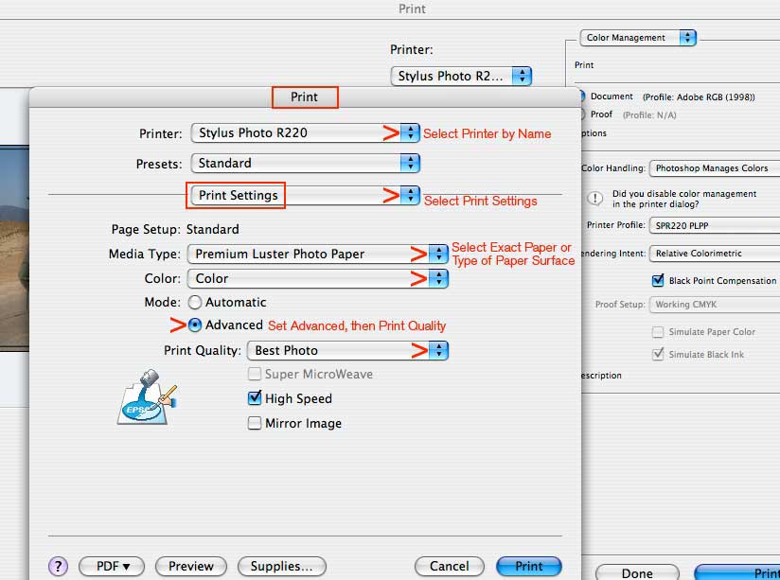Viewport: 780px width, 580px height.
Task: Open the Color Management dropdown
Action: (x=637, y=38)
